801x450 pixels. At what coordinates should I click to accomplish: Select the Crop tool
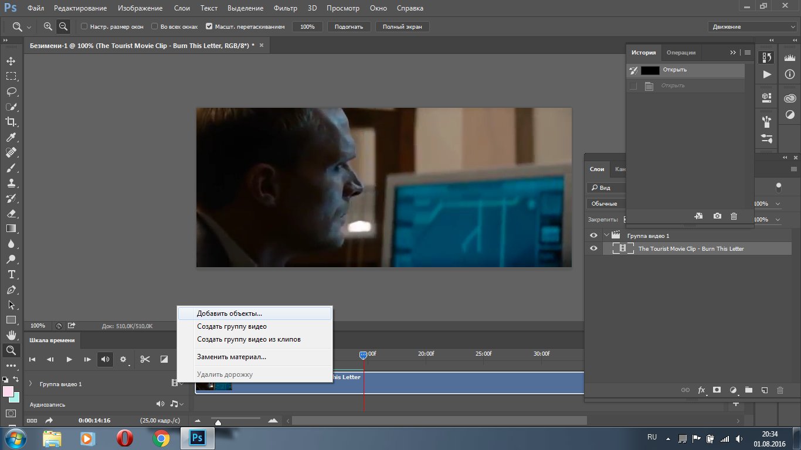(x=11, y=122)
